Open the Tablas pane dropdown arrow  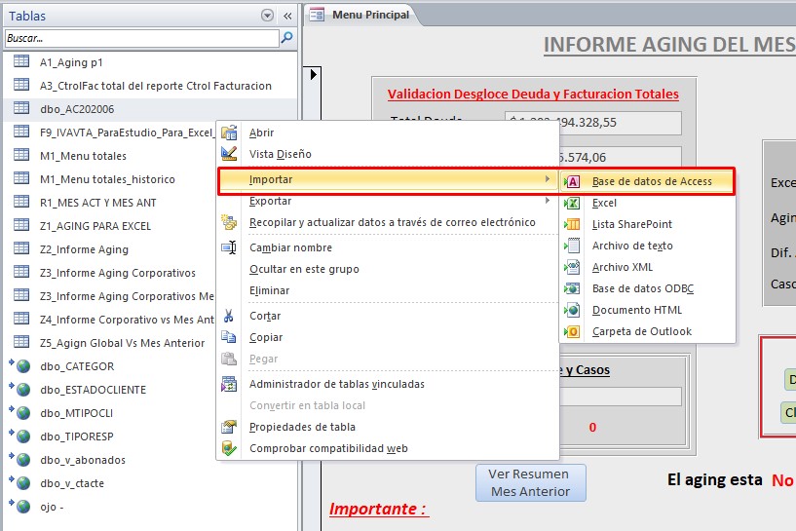point(268,16)
